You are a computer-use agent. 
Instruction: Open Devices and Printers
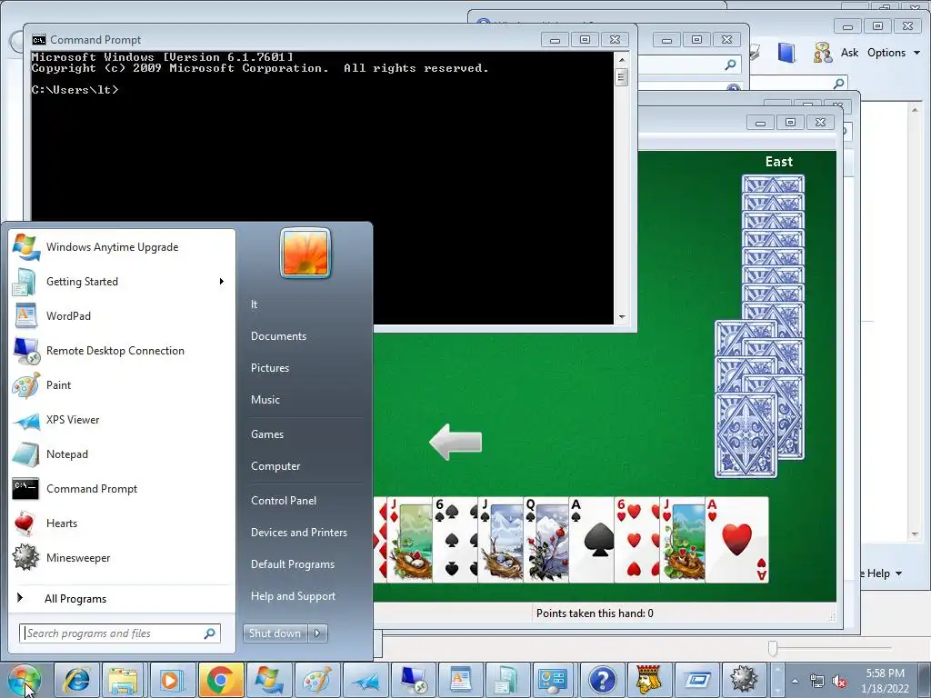tap(298, 533)
